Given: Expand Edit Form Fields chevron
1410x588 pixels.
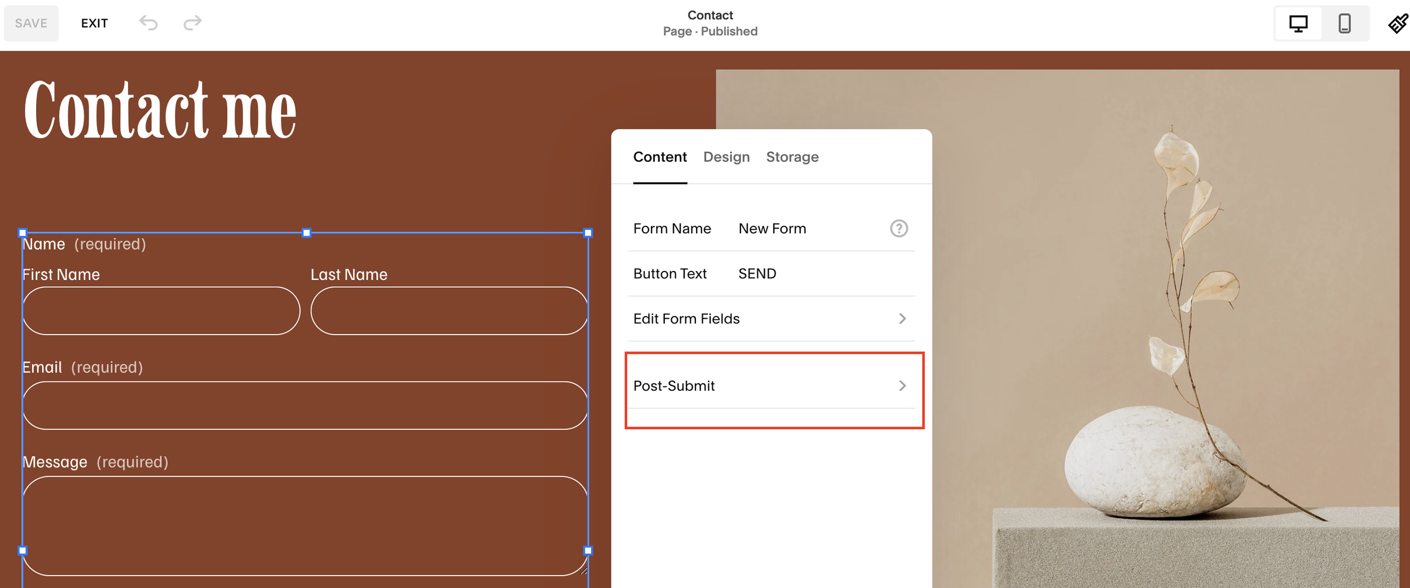Looking at the screenshot, I should [x=902, y=319].
